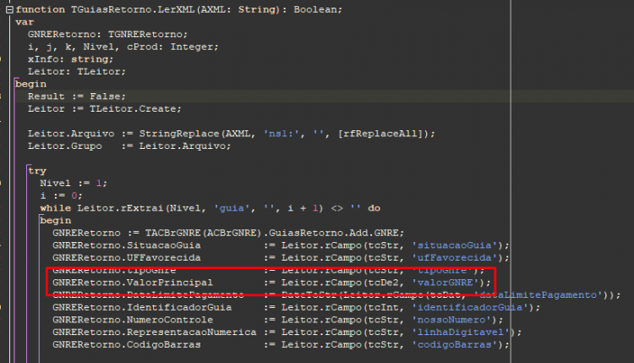Click 'GNRERetorno: TGNRERetorno;' declaration

pyautogui.click(x=107, y=35)
